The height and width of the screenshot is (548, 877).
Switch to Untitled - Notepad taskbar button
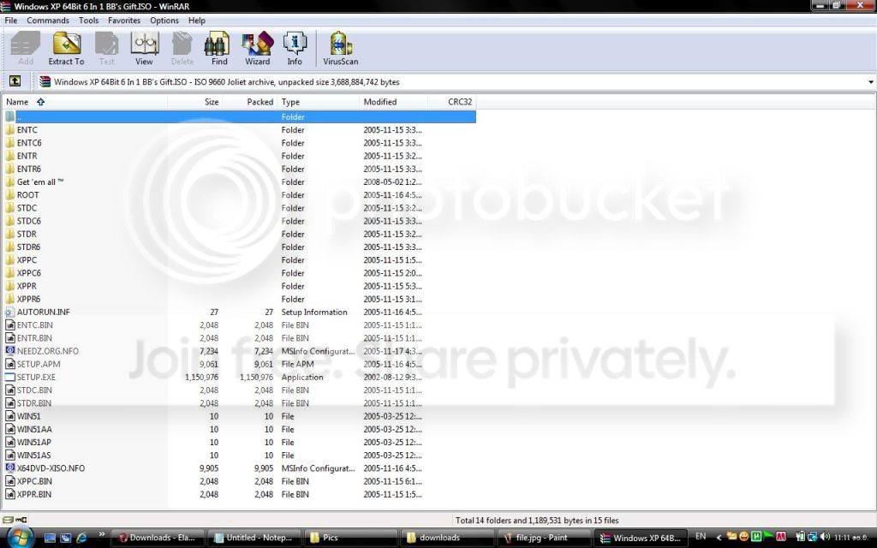pyautogui.click(x=254, y=538)
